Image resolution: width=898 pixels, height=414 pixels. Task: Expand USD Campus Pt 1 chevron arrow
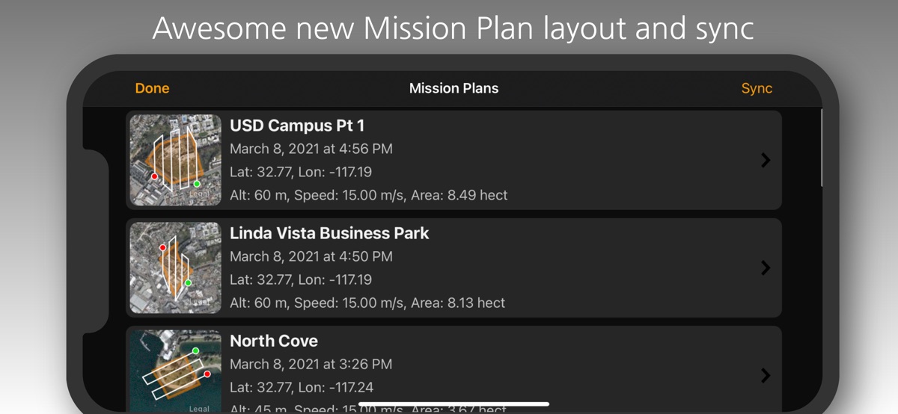pos(765,160)
